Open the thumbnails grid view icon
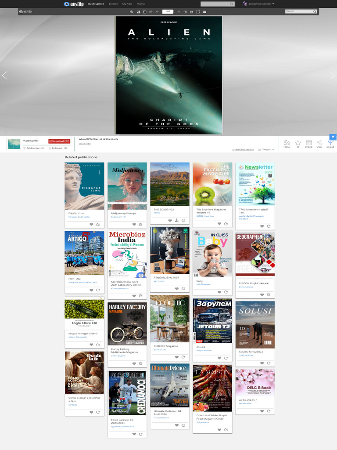The height and width of the screenshot is (450, 337). tap(138, 12)
